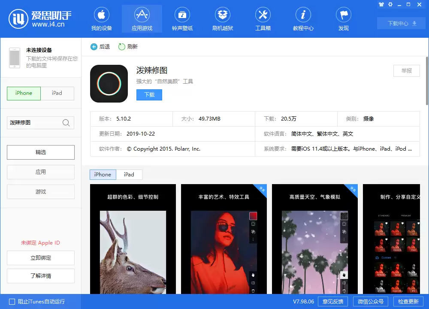
Task: Open the 教程中心 tutorial center
Action: [x=303, y=19]
